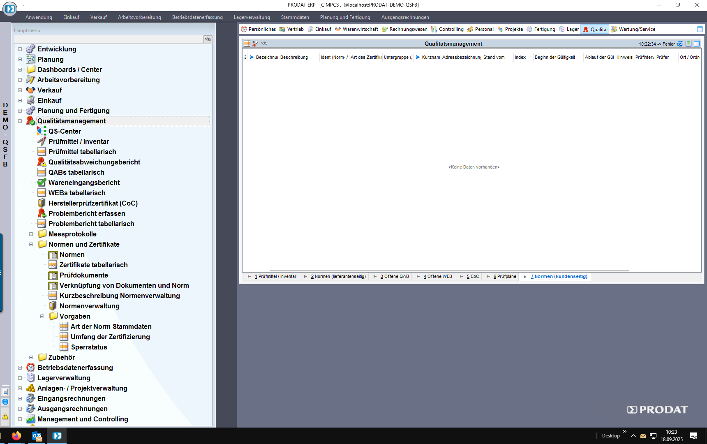Image resolution: width=707 pixels, height=444 pixels.
Task: Toggle the eye icon above the main menu tree
Action: click(208, 39)
